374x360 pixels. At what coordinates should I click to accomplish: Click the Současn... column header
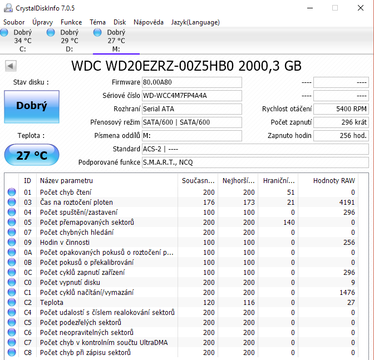point(198,180)
